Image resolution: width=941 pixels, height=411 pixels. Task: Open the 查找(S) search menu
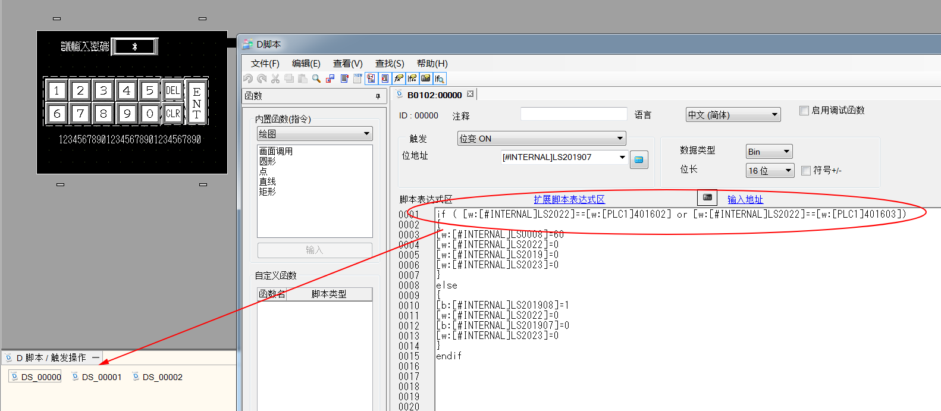[389, 64]
